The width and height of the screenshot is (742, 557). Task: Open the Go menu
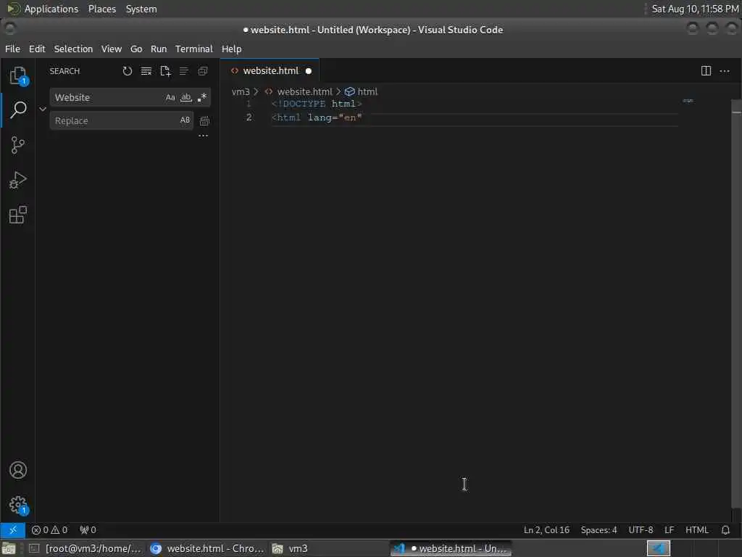click(x=136, y=49)
